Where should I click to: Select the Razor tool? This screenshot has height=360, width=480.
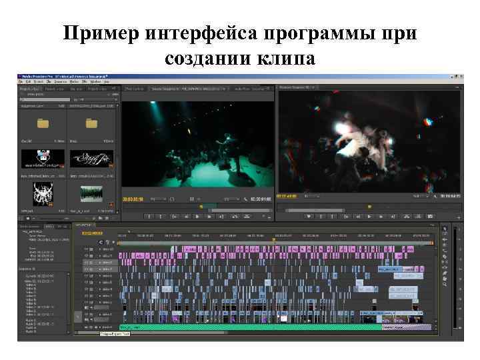pos(445,256)
